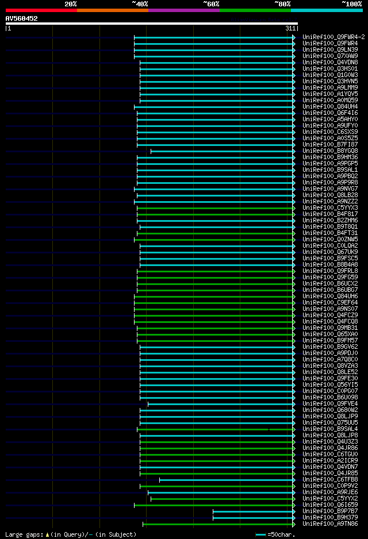Click the cyan alignment bar for UniRef100_Q9FVE4
Image resolution: width=368 pixels, height=539 pixels.
(221, 405)
